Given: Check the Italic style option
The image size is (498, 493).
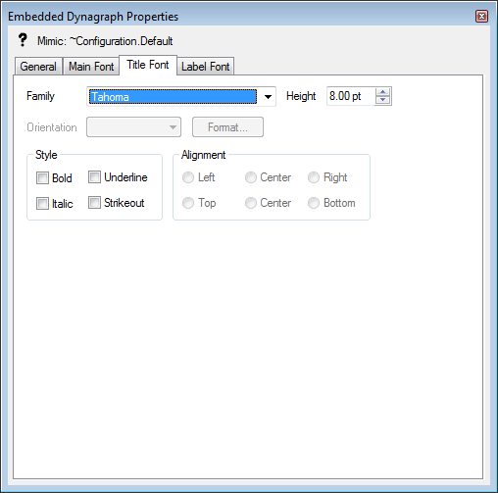Looking at the screenshot, I should coord(42,203).
